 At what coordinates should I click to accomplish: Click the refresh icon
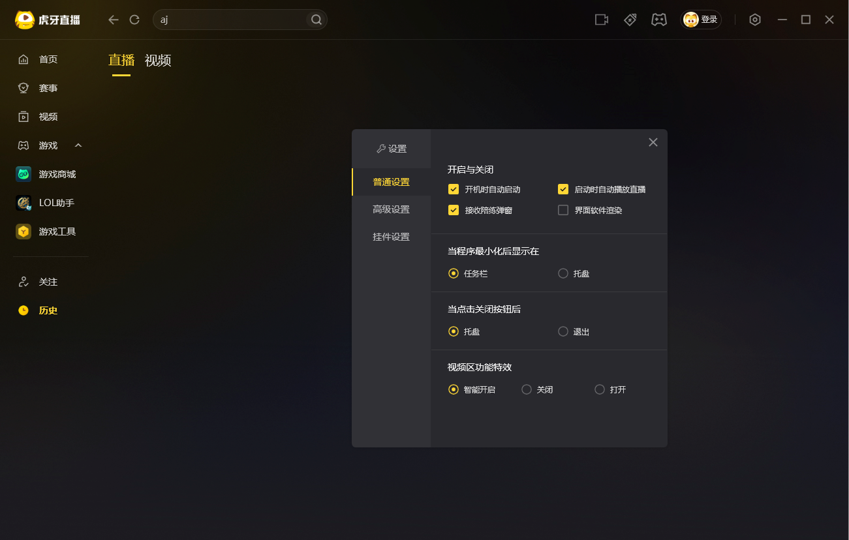point(134,20)
